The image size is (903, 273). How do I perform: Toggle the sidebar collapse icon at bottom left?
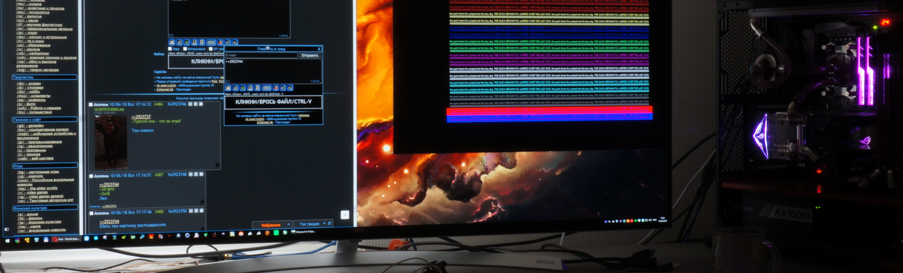7,229
